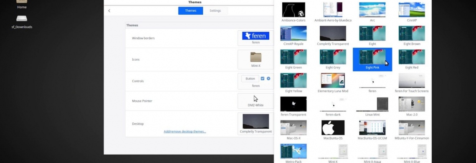Choose the CinnXP theme thumbnail
Image resolution: width=476 pixels, height=163 pixels.
click(x=412, y=12)
